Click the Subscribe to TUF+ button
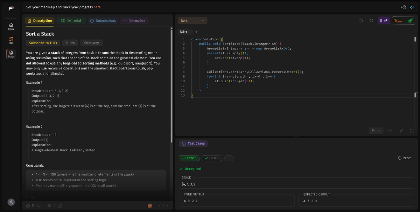This screenshot has height=212, width=420. [43, 43]
